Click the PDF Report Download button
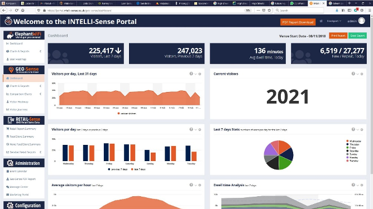Viewport: 373px width, 209px height. [298, 22]
